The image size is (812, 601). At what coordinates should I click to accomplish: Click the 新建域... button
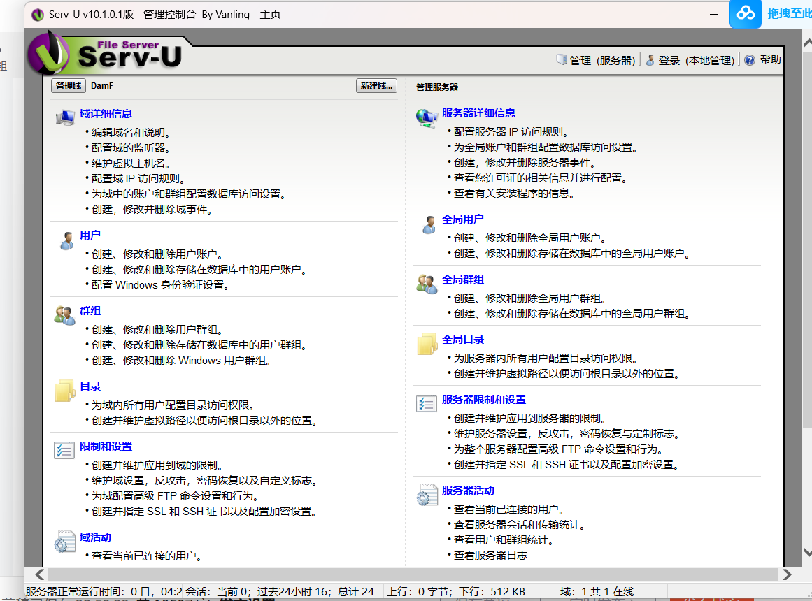coord(376,86)
